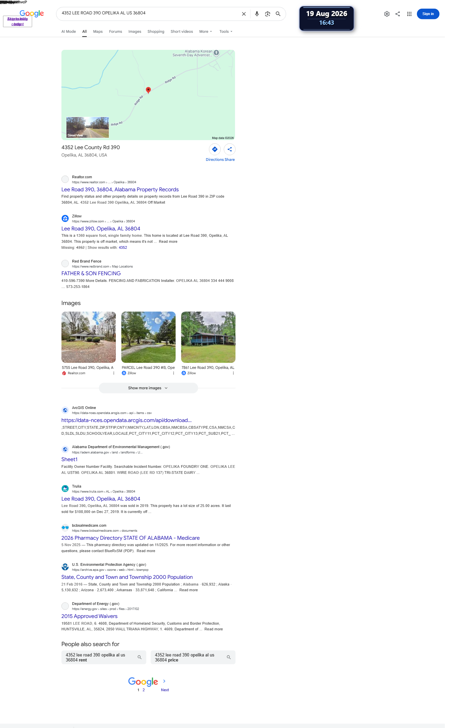Screen dimensions: 450x728
Task: Open 2015 Approved Waivers result
Action: click(x=89, y=616)
